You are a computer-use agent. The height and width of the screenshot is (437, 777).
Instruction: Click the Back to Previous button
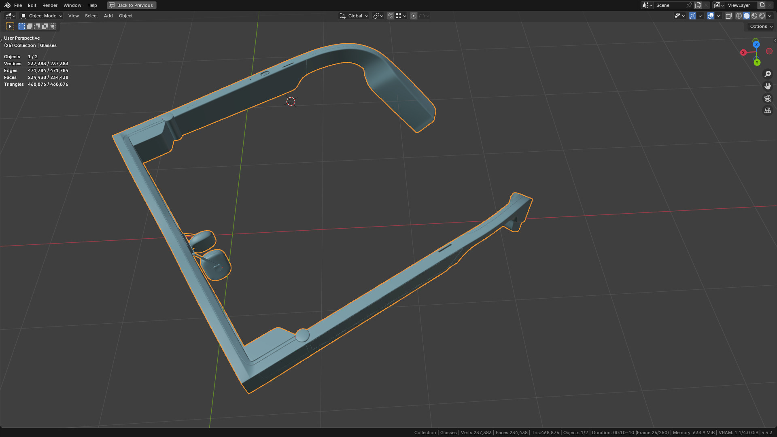point(132,5)
